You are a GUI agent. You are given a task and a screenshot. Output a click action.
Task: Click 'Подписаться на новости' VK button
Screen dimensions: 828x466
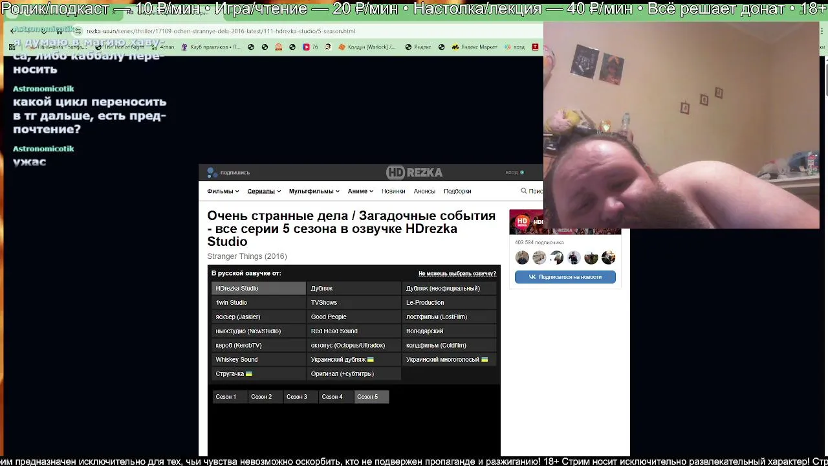(x=565, y=277)
